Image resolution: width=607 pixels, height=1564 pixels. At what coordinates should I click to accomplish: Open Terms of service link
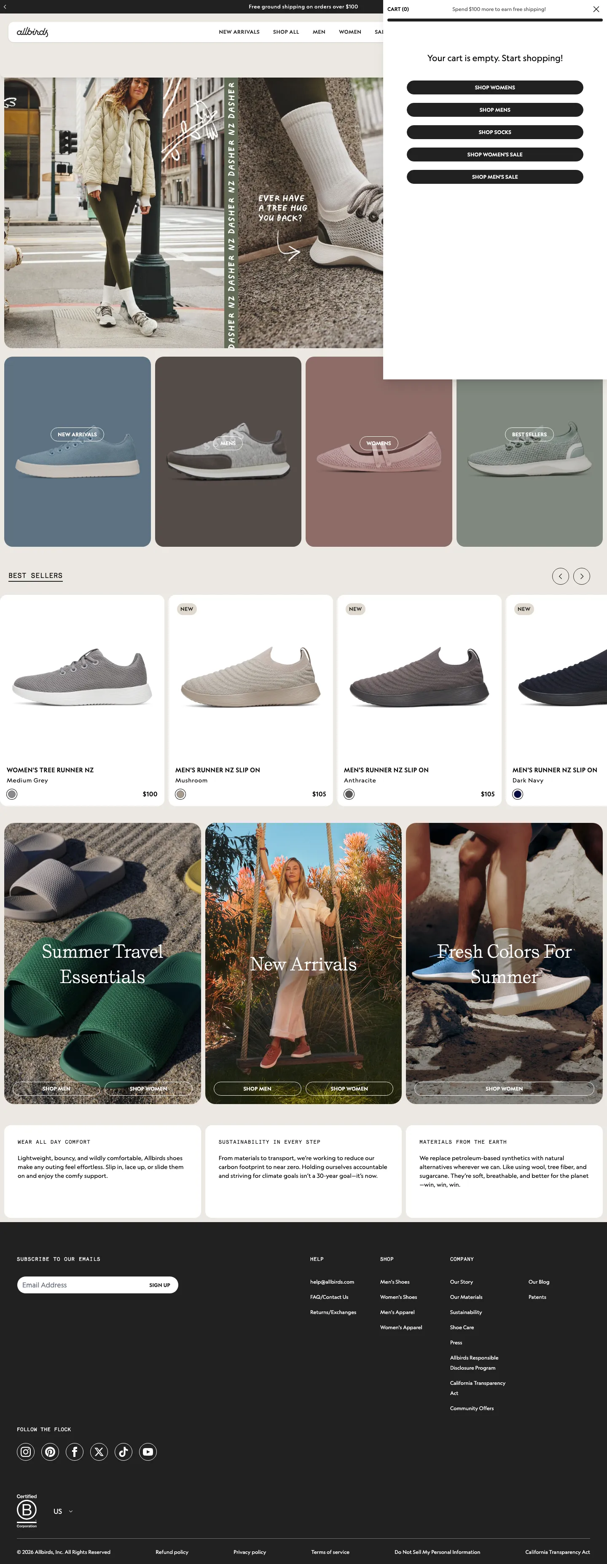pos(330,1552)
